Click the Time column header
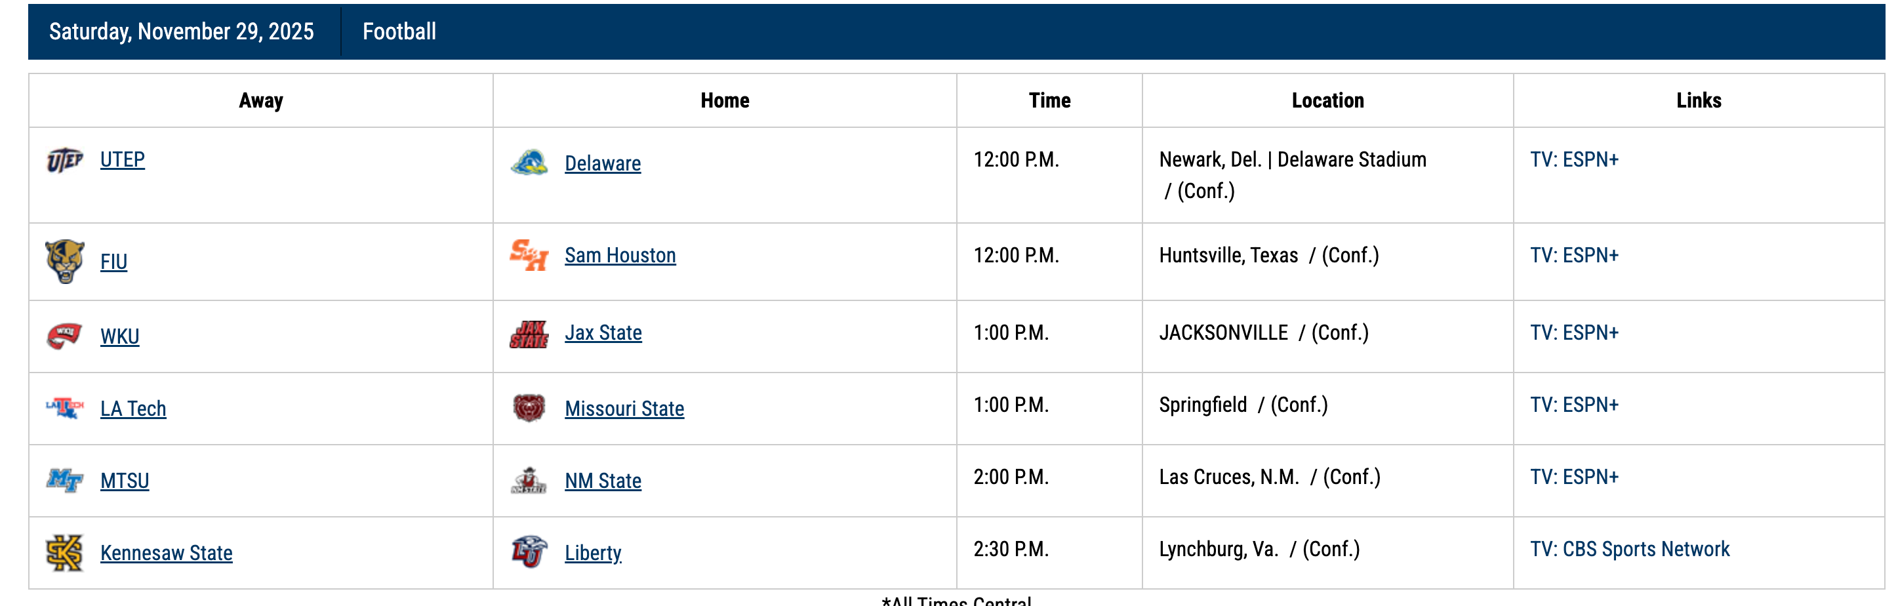Screen dimensions: 1898x606 (x=1049, y=100)
